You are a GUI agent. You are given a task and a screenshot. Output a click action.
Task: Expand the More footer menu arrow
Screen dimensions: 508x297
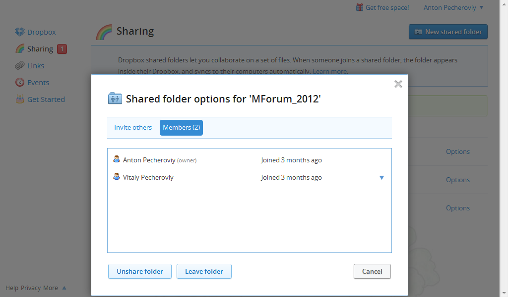coord(64,288)
